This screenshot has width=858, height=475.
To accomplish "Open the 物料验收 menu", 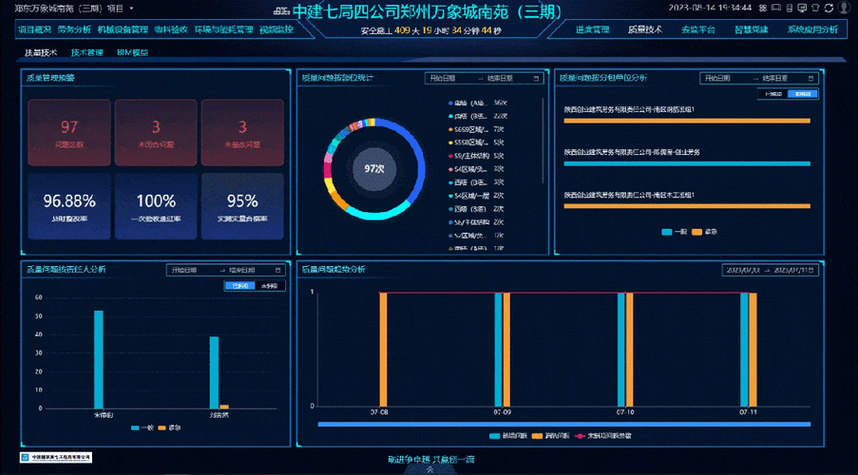I will [171, 29].
